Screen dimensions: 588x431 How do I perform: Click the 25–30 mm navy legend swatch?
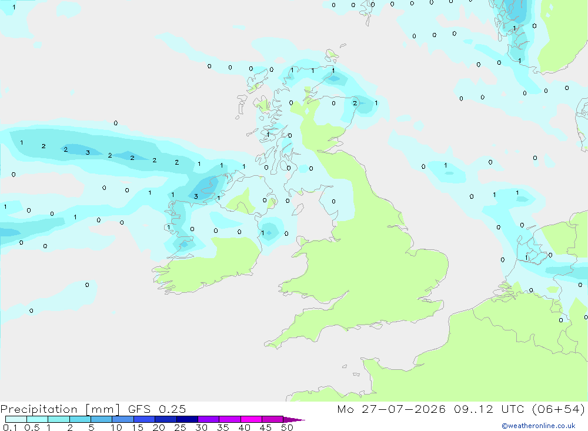coord(187,419)
